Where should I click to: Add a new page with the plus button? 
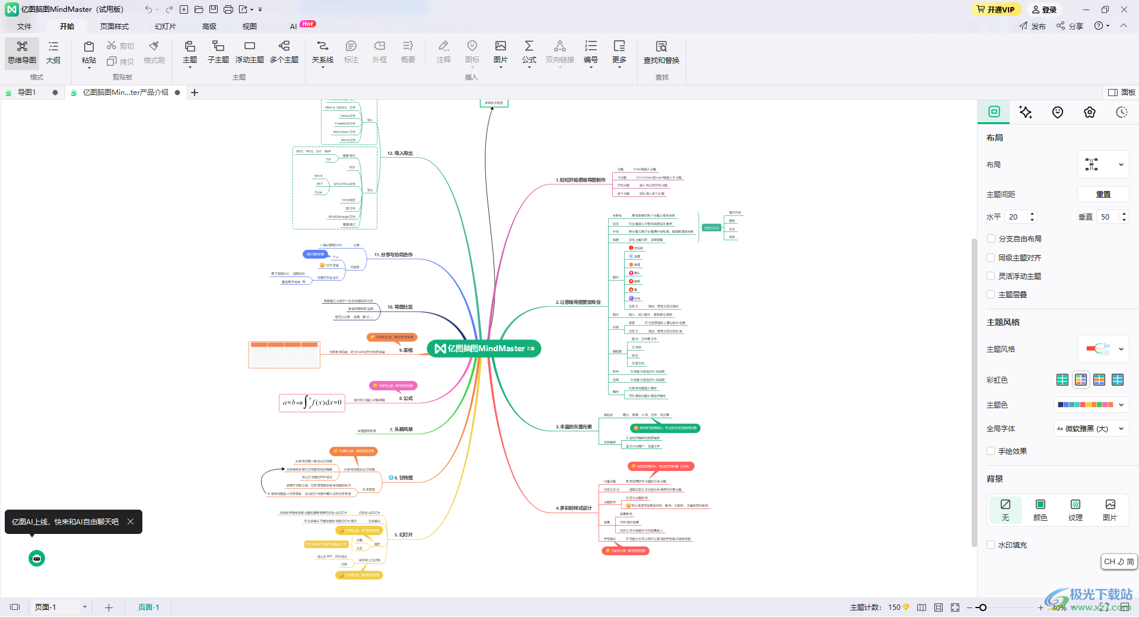click(x=109, y=608)
